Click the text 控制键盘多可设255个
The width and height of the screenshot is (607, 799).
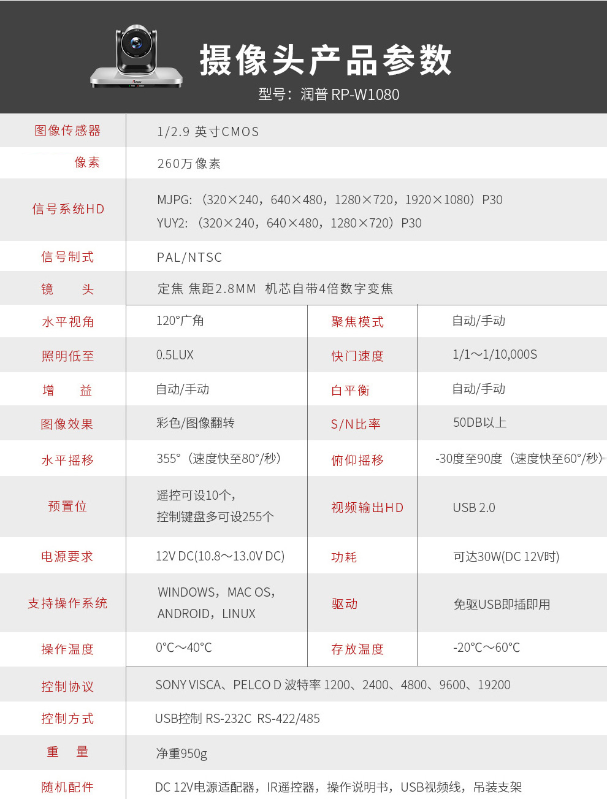[215, 517]
